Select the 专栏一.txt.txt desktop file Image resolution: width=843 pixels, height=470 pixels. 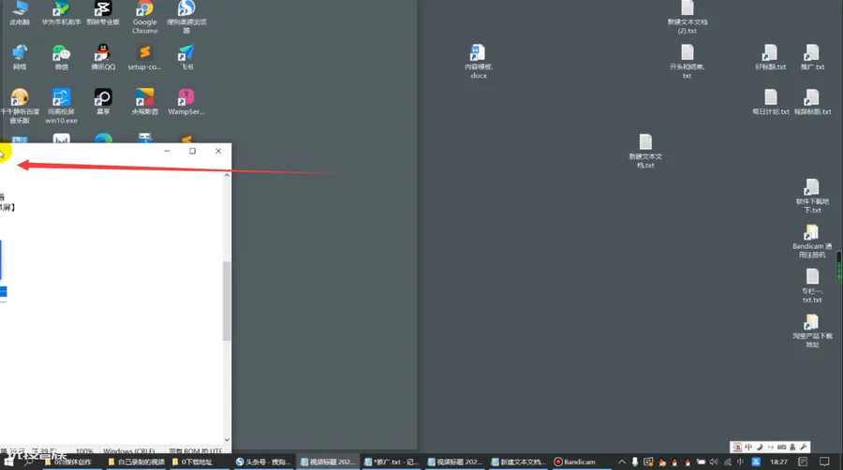(x=812, y=286)
